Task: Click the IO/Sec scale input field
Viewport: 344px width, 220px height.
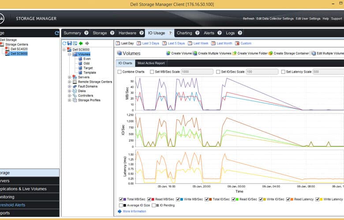Action: 262,72
